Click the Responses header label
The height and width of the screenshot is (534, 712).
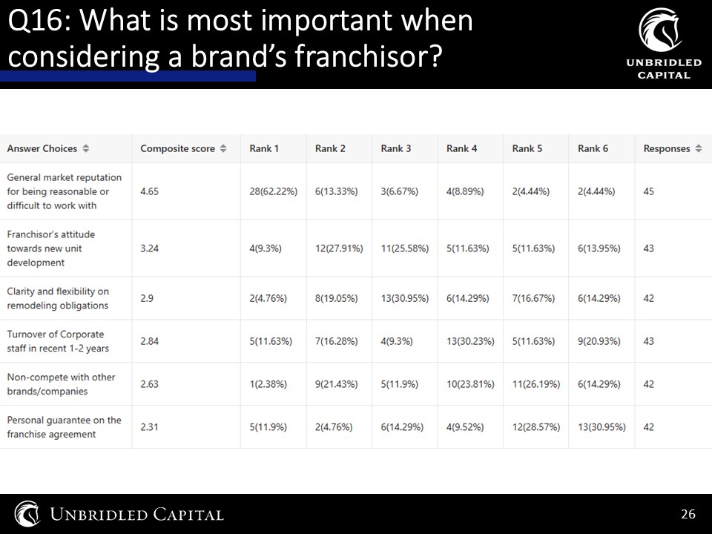coord(667,148)
